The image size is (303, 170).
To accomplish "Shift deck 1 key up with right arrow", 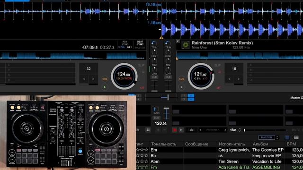I will pos(131,47).
